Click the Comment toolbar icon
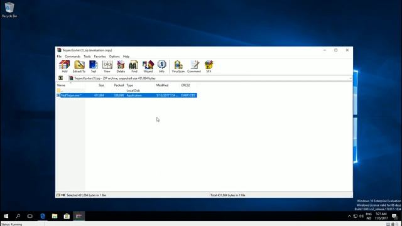Screen dimensions: 402x226 (194, 67)
